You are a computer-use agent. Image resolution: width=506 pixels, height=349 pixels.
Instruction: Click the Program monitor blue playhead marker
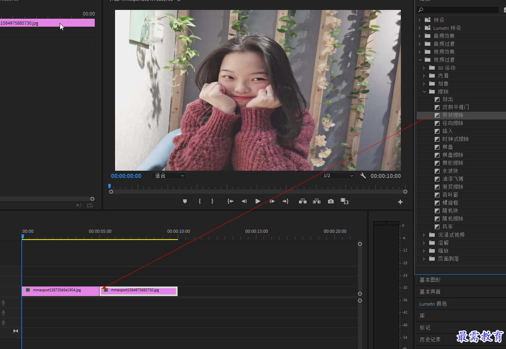[x=109, y=186]
